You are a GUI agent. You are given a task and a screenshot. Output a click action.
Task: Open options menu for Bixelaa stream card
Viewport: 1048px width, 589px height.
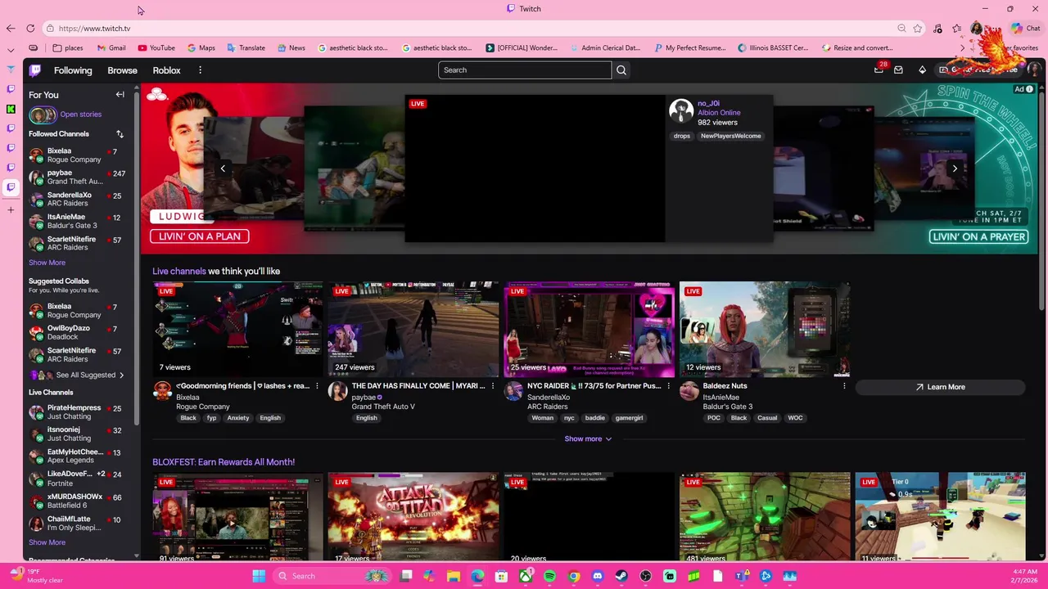coord(317,386)
